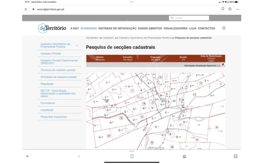Image resolution: width=263 pixels, height=164 pixels.
Task: Tap the center assistant icon in bottom bar
Action: coord(131,156)
